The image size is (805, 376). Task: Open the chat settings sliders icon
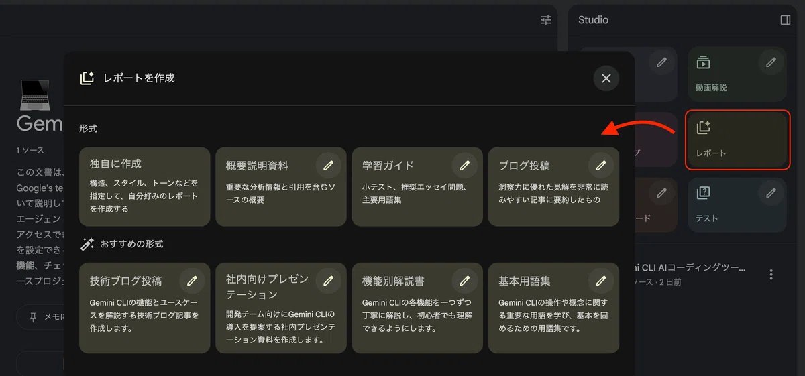pos(546,20)
